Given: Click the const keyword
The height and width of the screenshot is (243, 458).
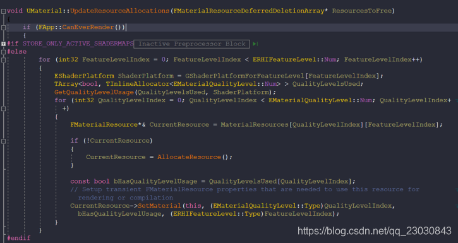Looking at the screenshot, I should coord(80,181).
